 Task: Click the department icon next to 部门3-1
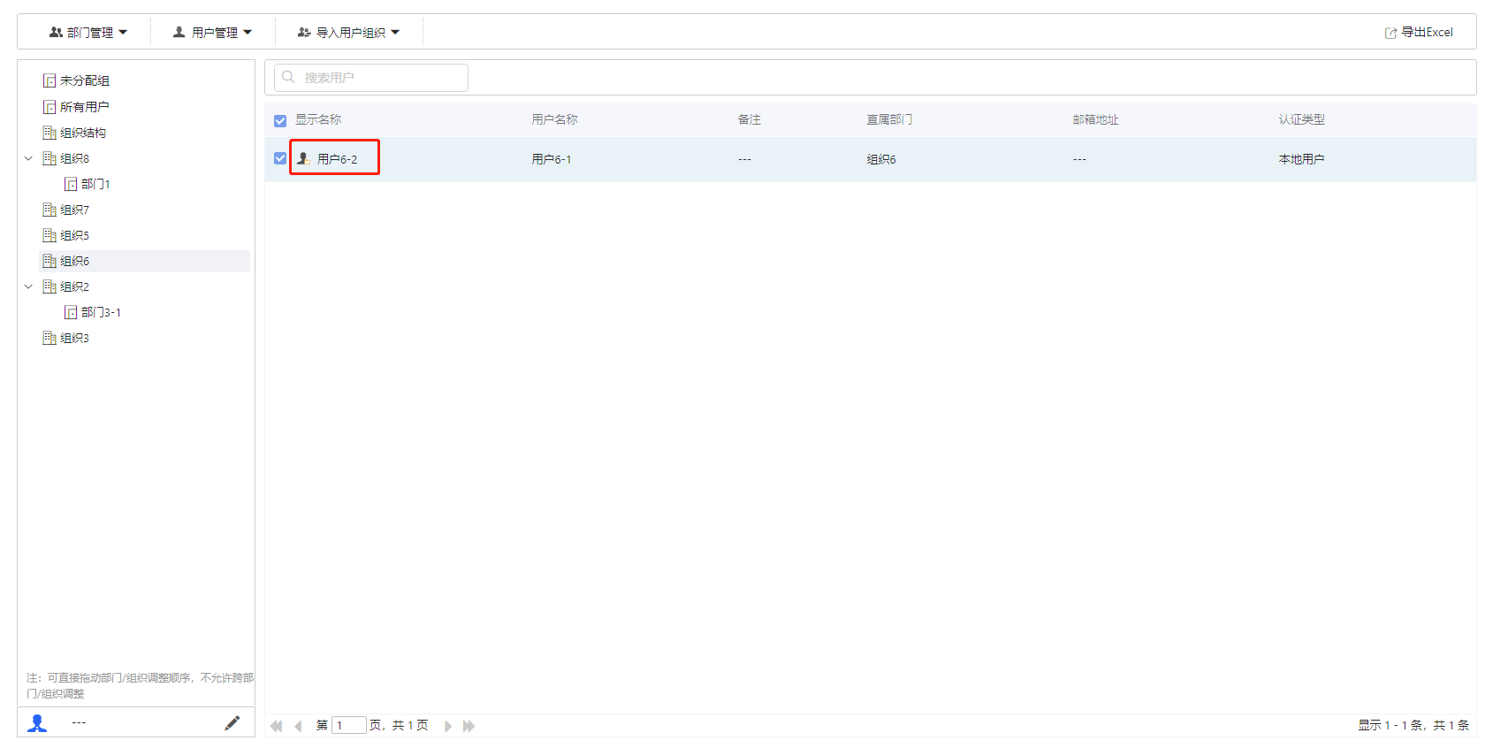(71, 312)
